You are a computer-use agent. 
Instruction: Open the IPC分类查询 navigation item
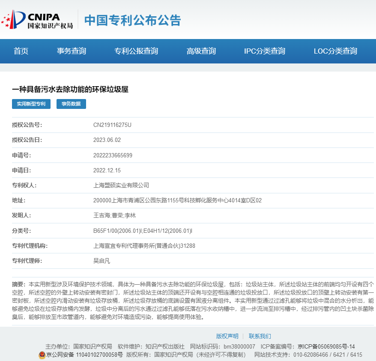tap(265, 51)
